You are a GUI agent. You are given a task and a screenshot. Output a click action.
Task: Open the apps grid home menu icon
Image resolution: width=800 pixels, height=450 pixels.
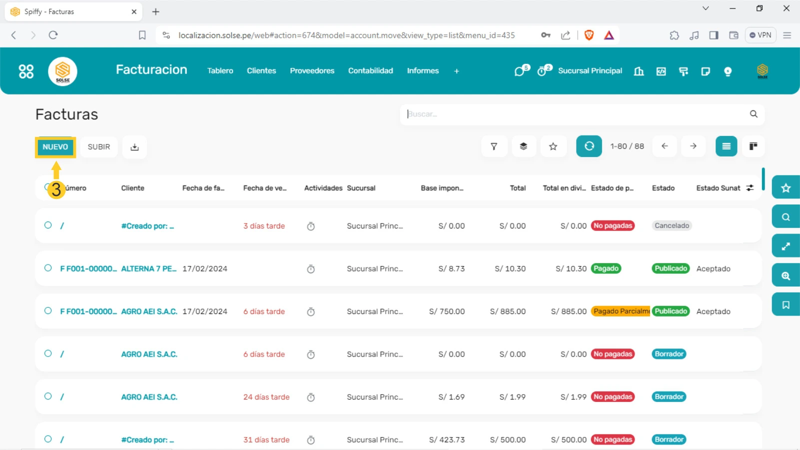tap(26, 71)
